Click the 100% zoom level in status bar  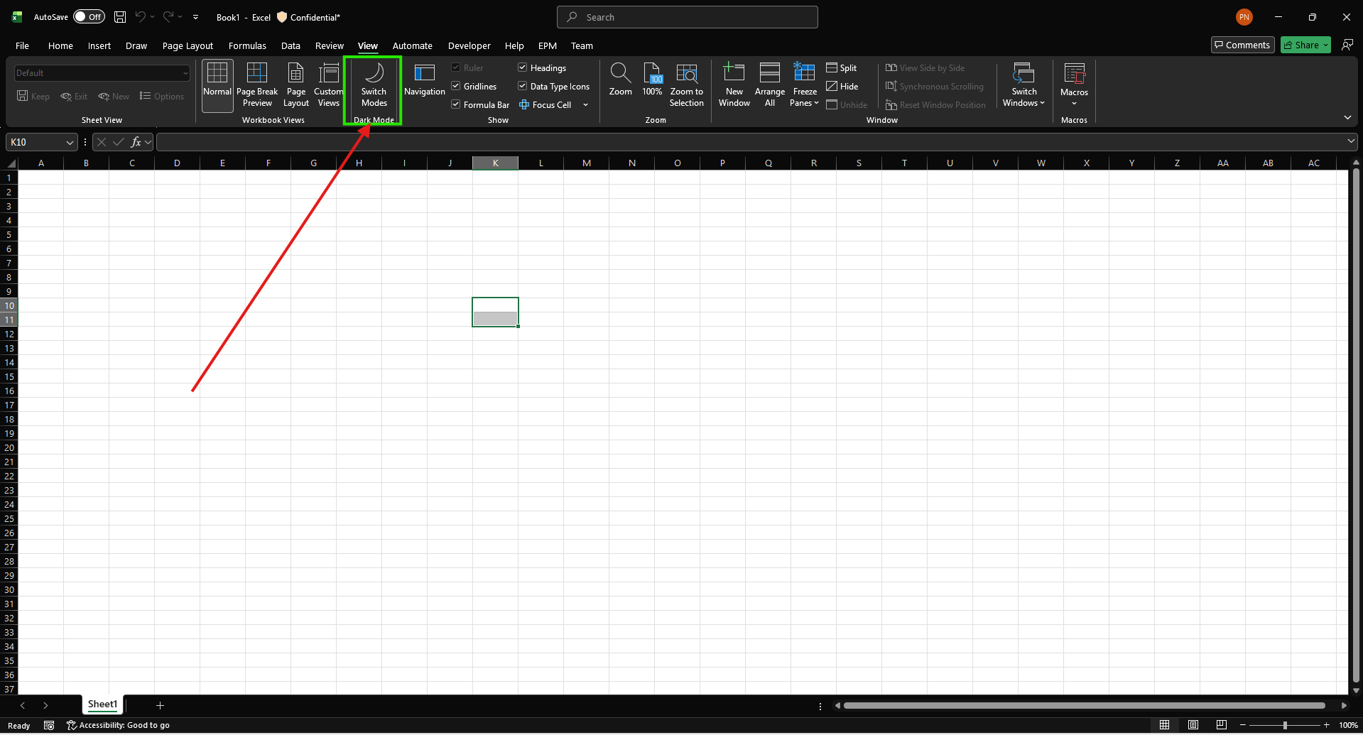(1348, 726)
